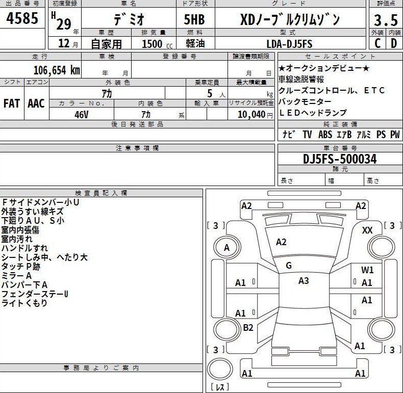The height and width of the screenshot is (393, 403).
Task: Select the A3 mark on the roof
Action: [304, 281]
